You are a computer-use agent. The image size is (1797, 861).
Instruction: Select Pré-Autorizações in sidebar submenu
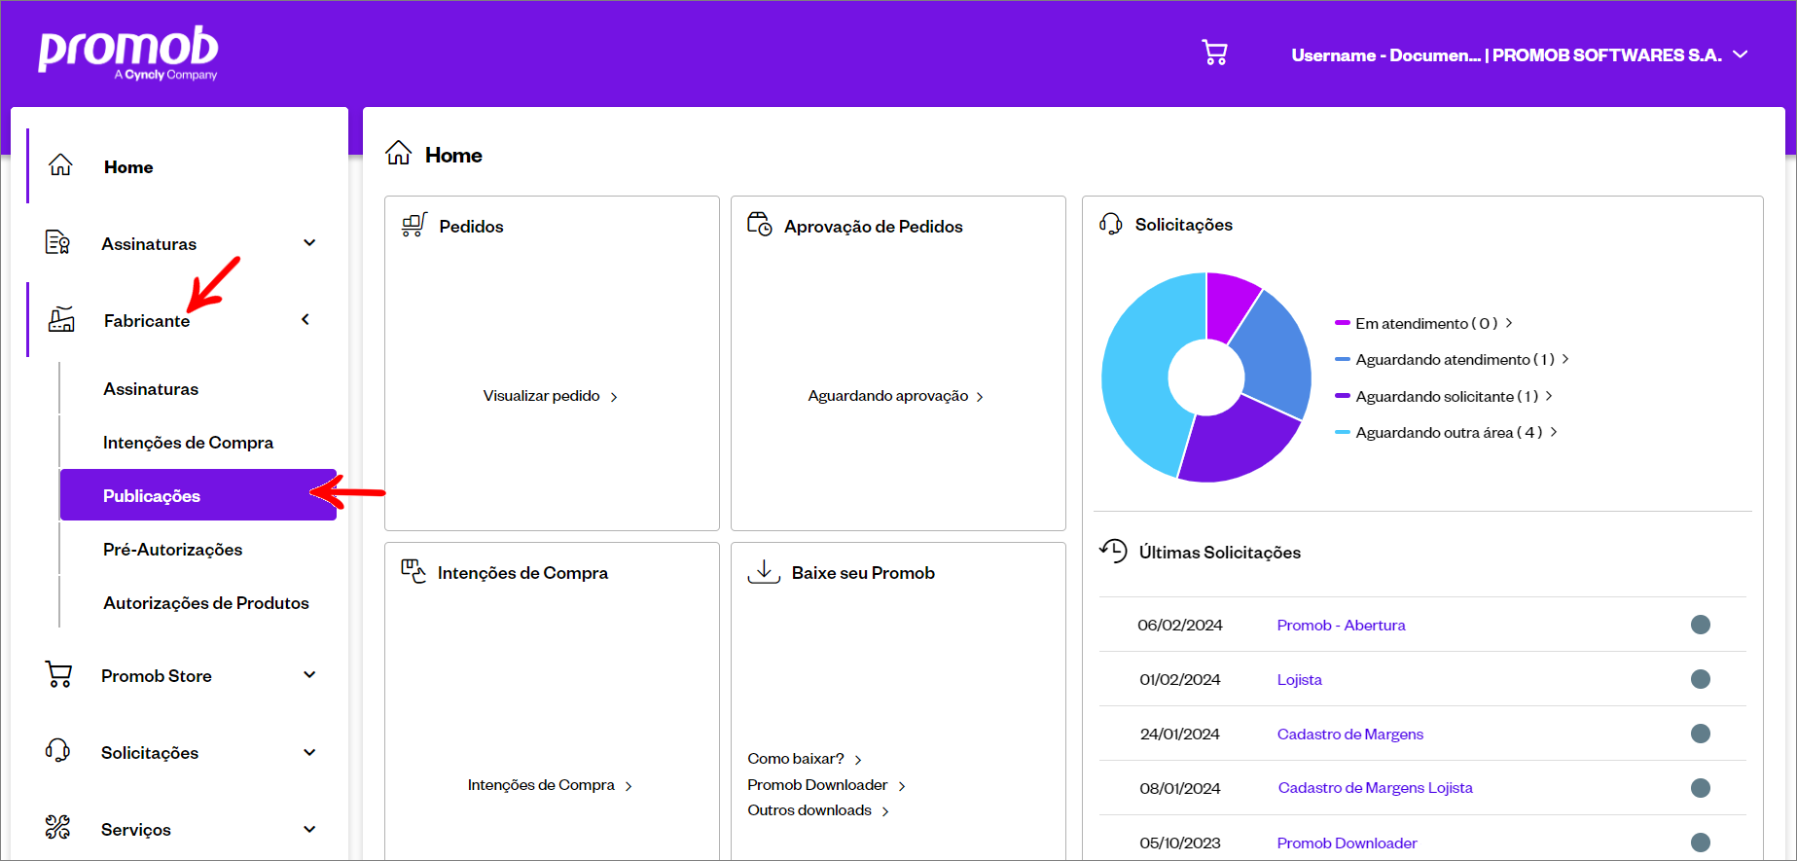172,550
